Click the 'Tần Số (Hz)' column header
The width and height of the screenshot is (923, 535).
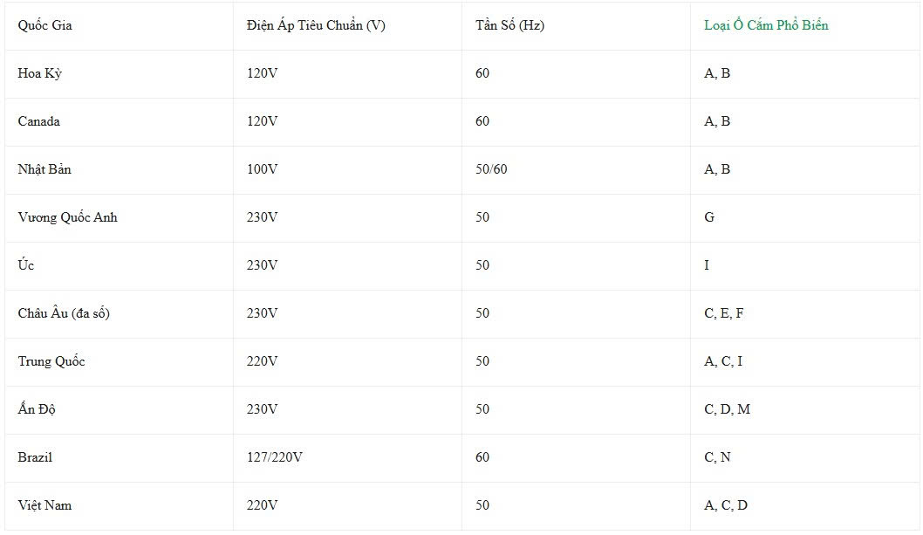[x=509, y=25]
